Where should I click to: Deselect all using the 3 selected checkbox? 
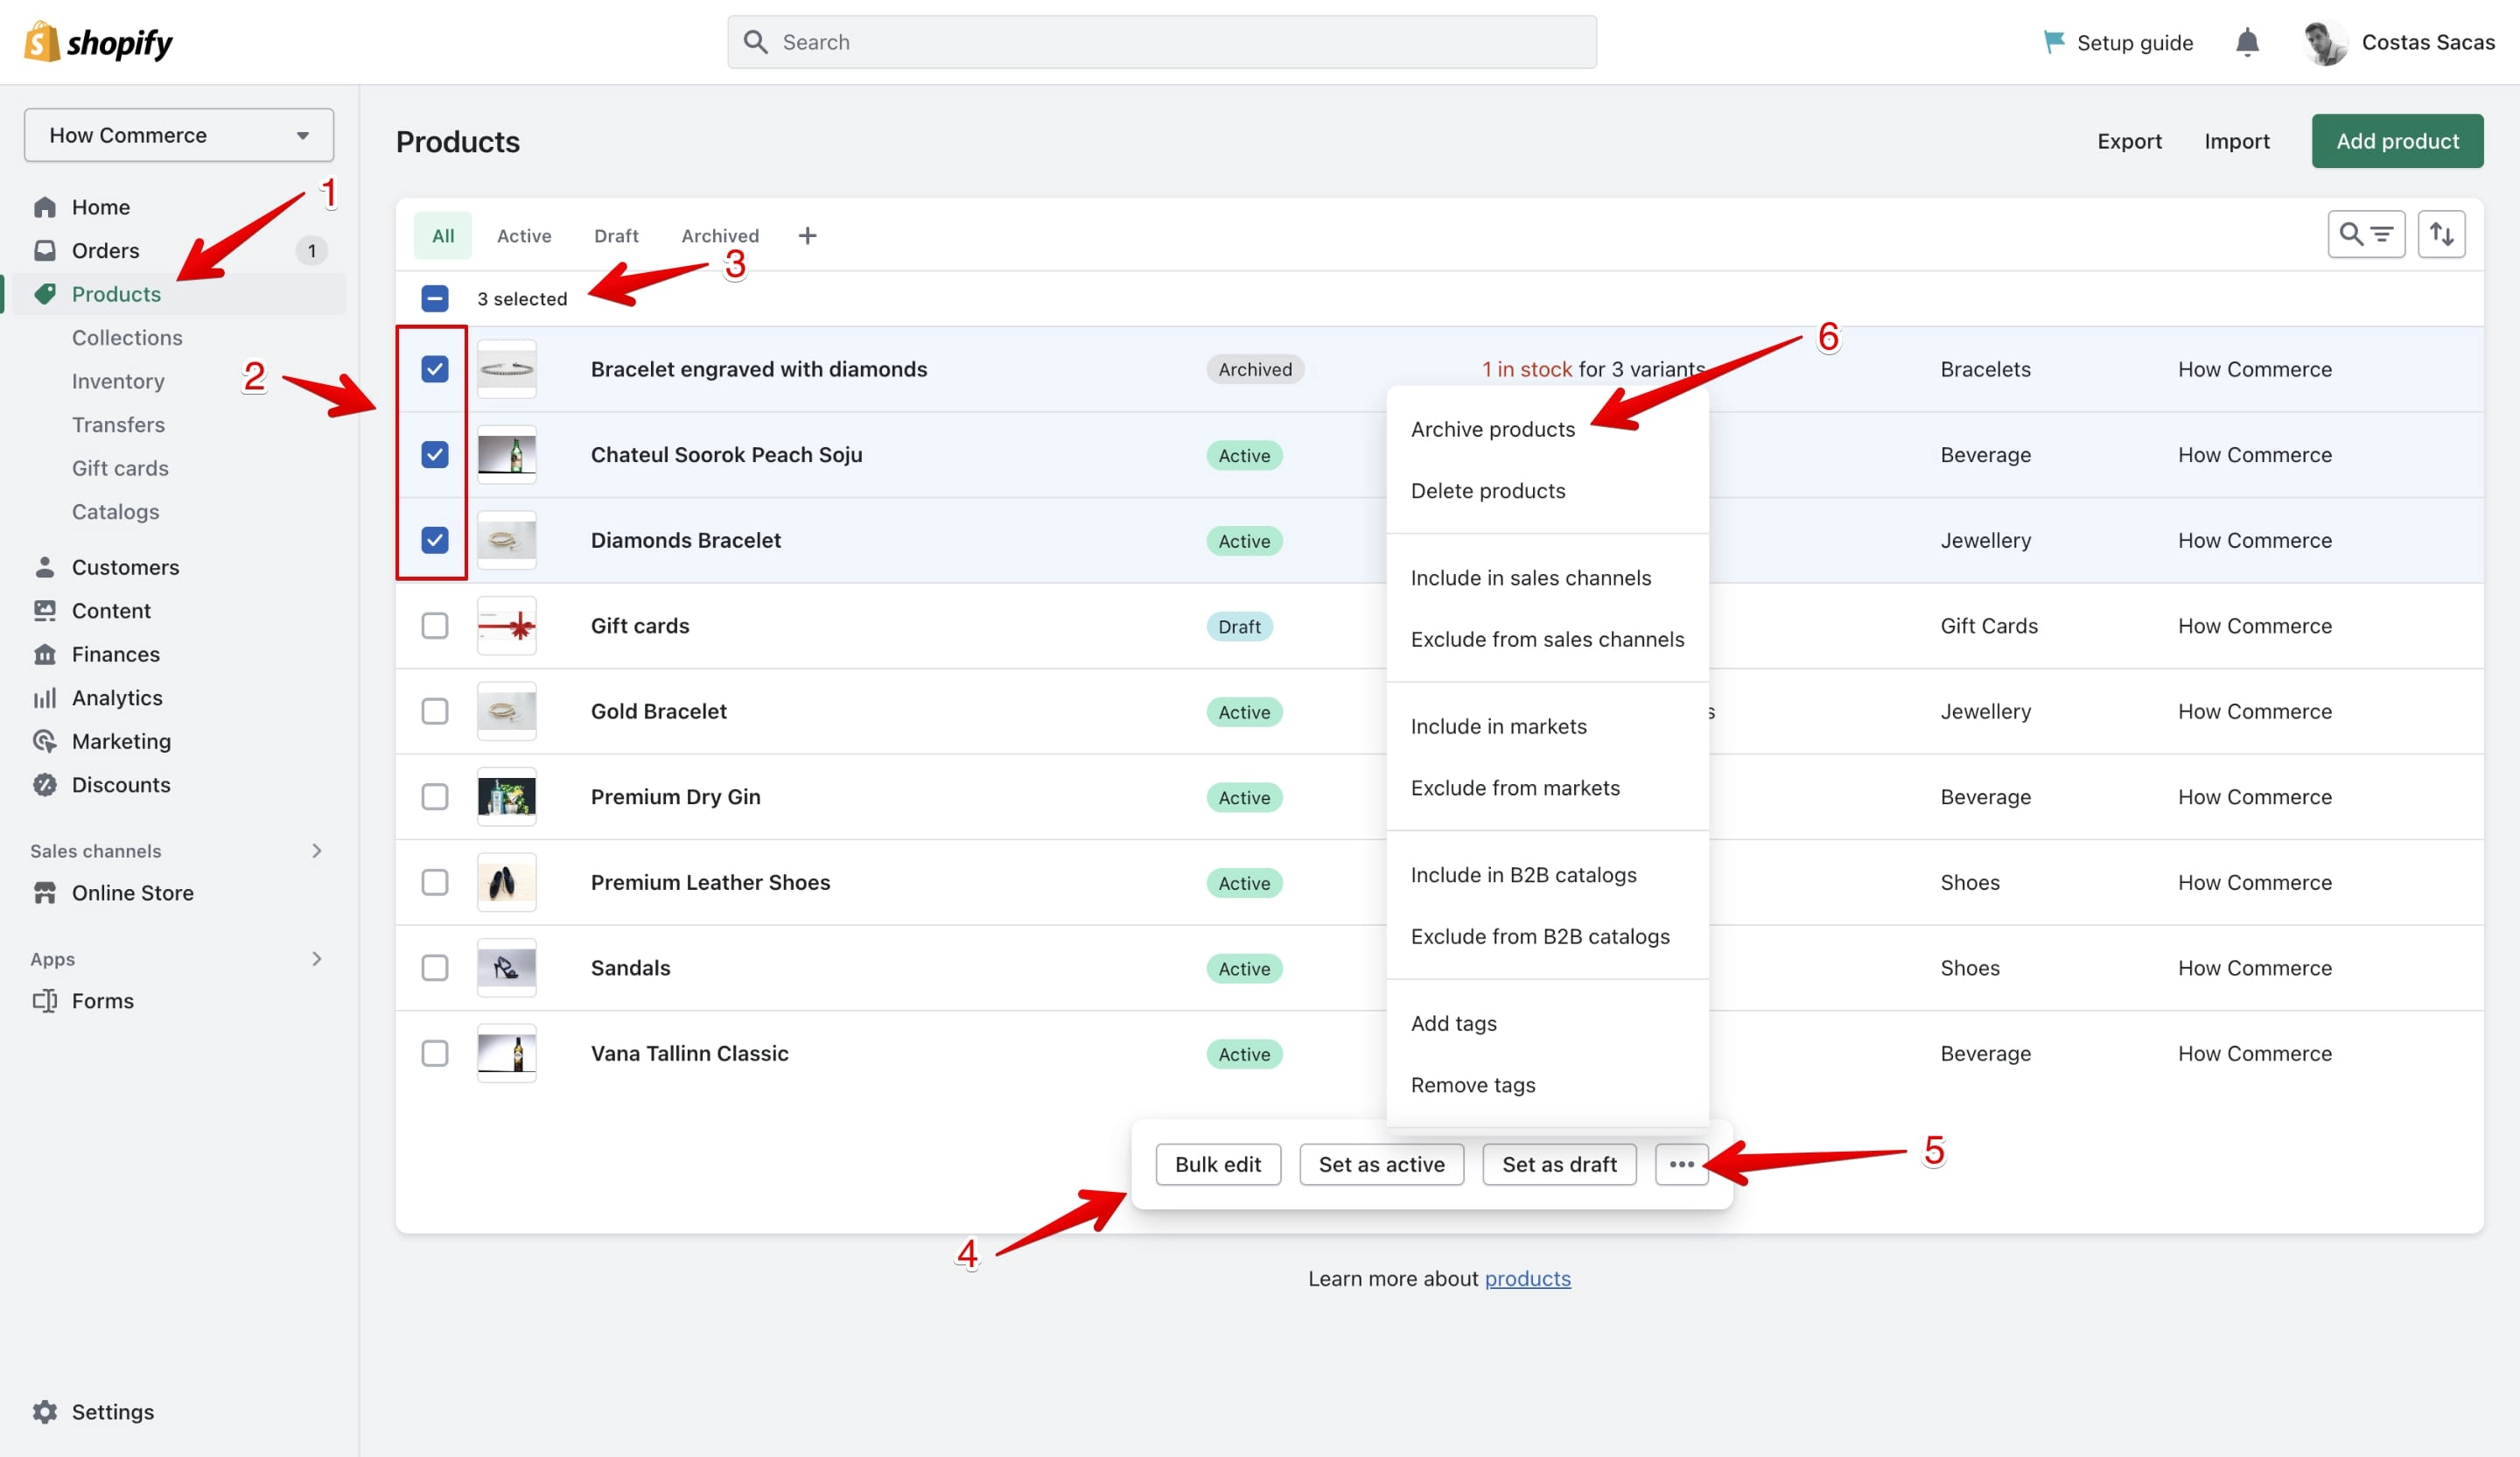click(434, 298)
